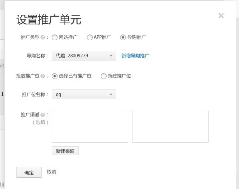Click inside the left 推广渠道 list box
Viewport: 239px width, 189px height.
point(90,127)
